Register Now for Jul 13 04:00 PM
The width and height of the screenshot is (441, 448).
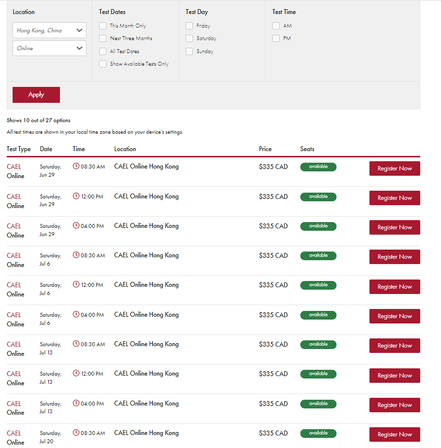(395, 405)
